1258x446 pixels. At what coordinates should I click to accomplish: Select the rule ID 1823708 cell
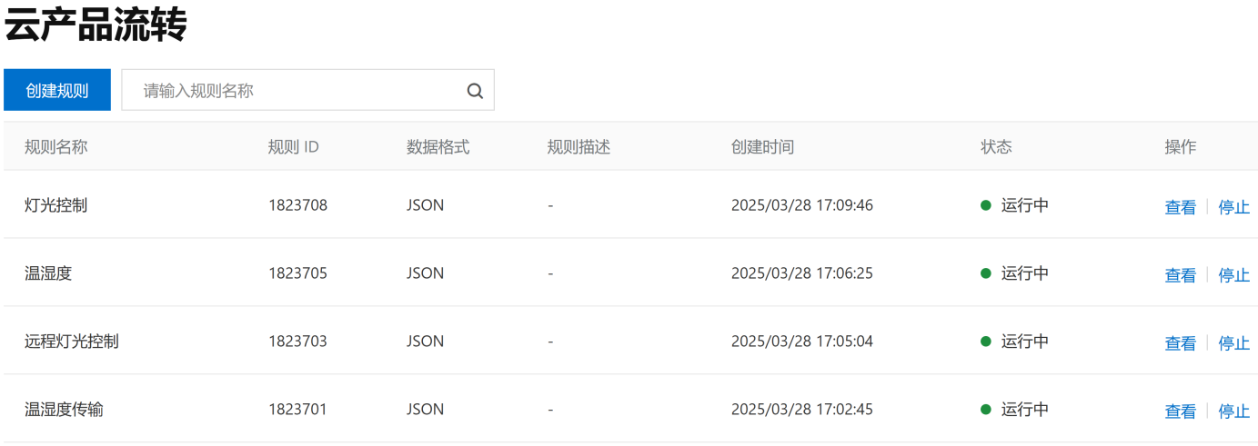297,205
